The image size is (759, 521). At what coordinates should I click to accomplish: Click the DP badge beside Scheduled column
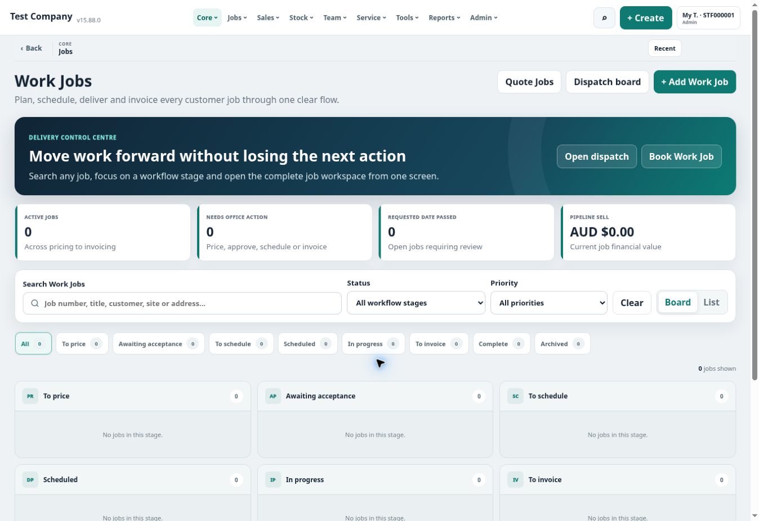pos(30,480)
